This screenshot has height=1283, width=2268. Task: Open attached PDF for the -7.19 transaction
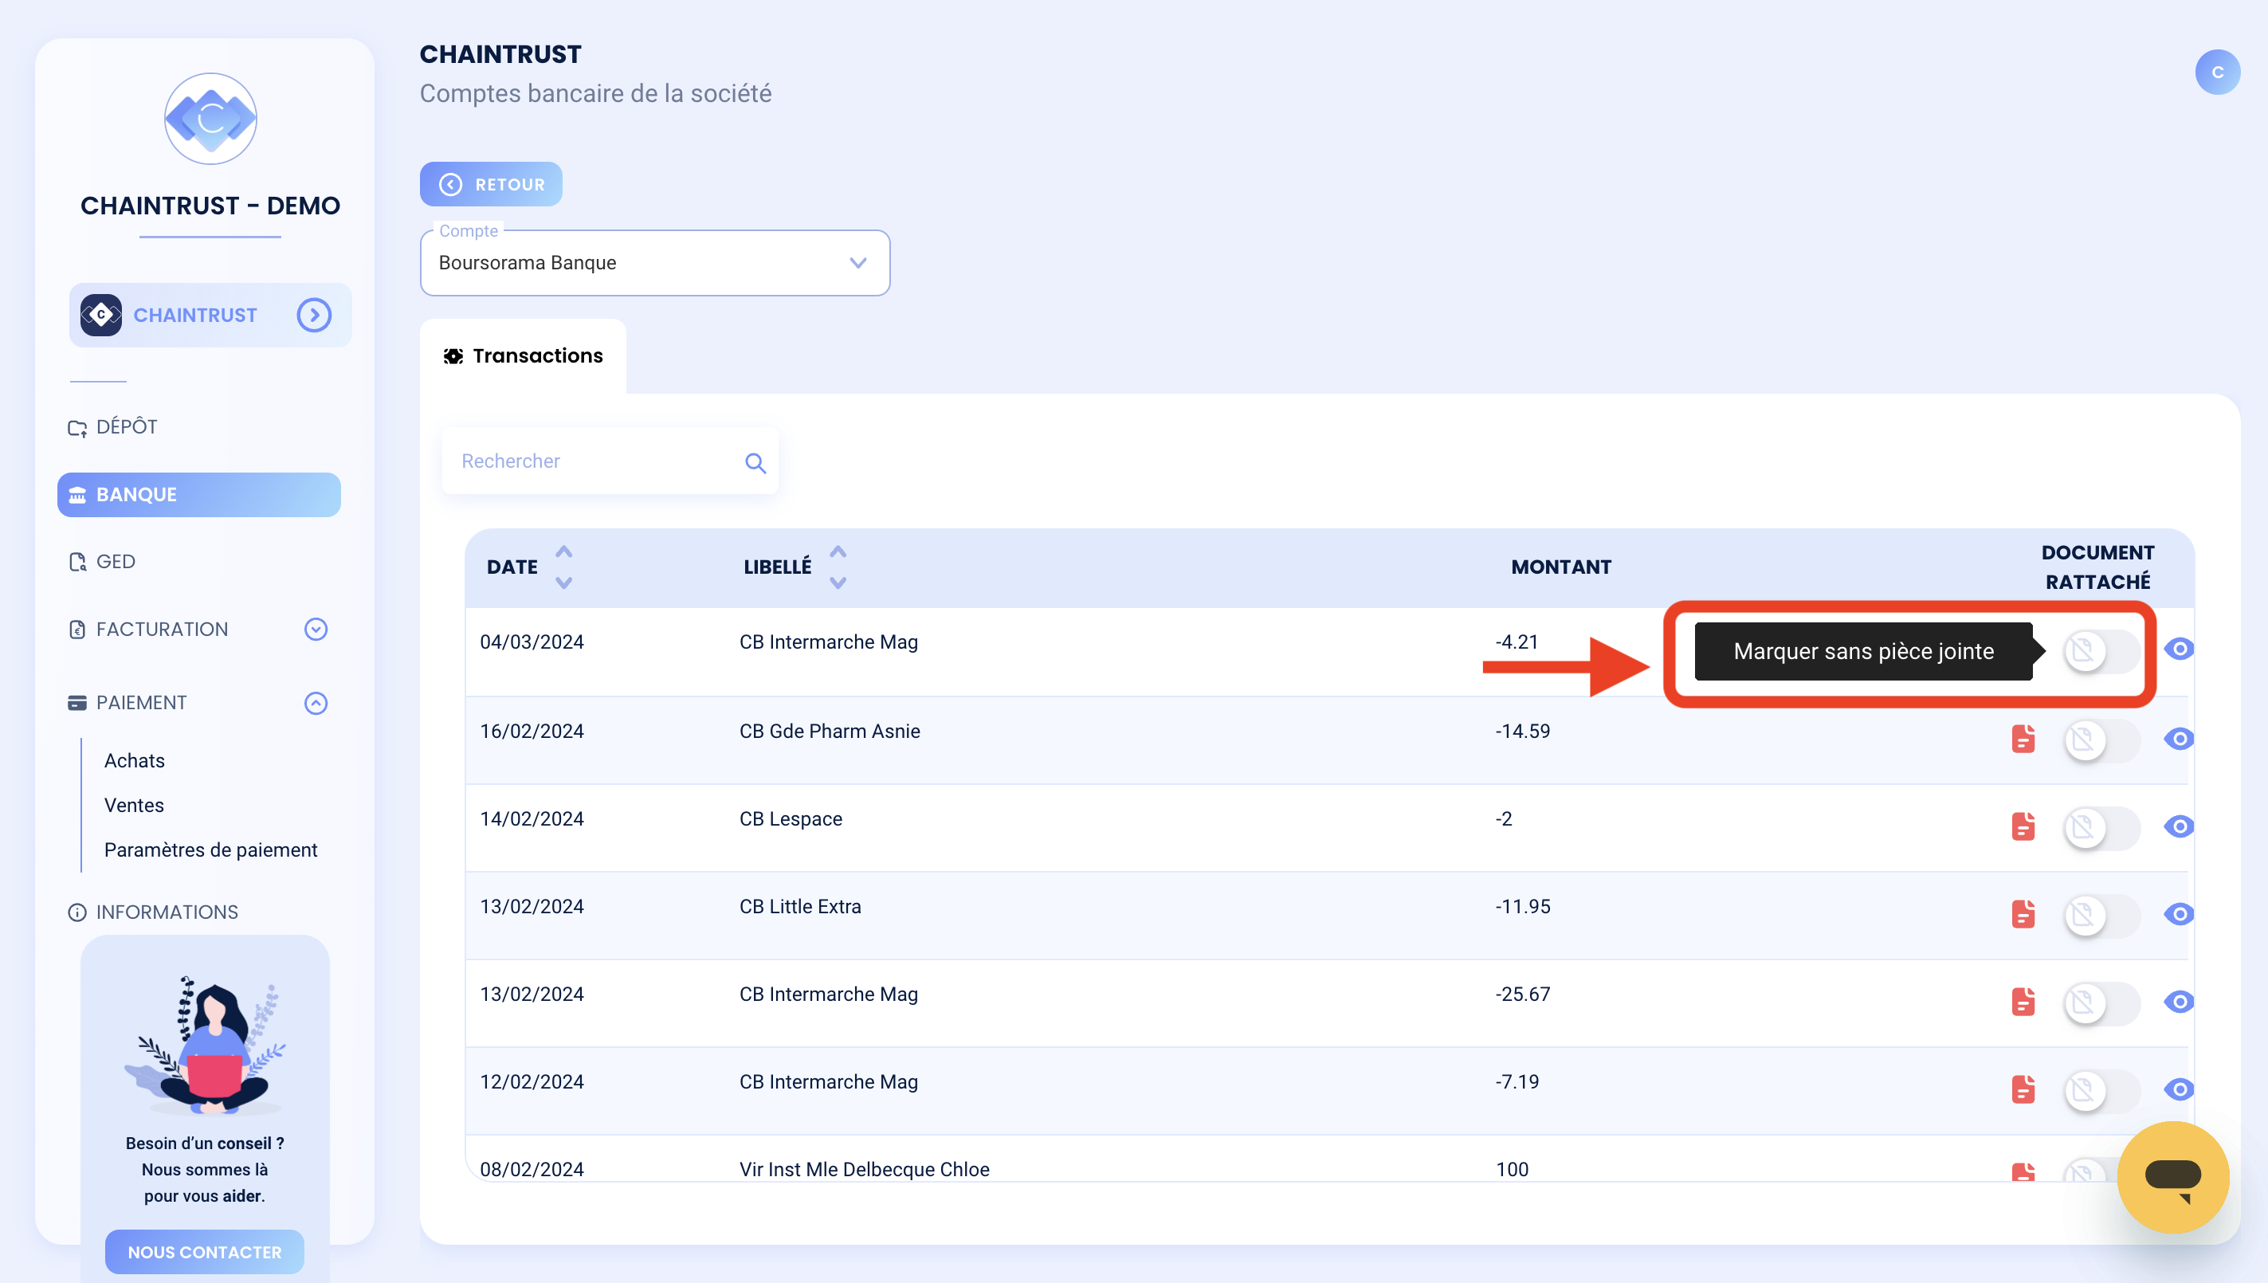pos(2023,1089)
